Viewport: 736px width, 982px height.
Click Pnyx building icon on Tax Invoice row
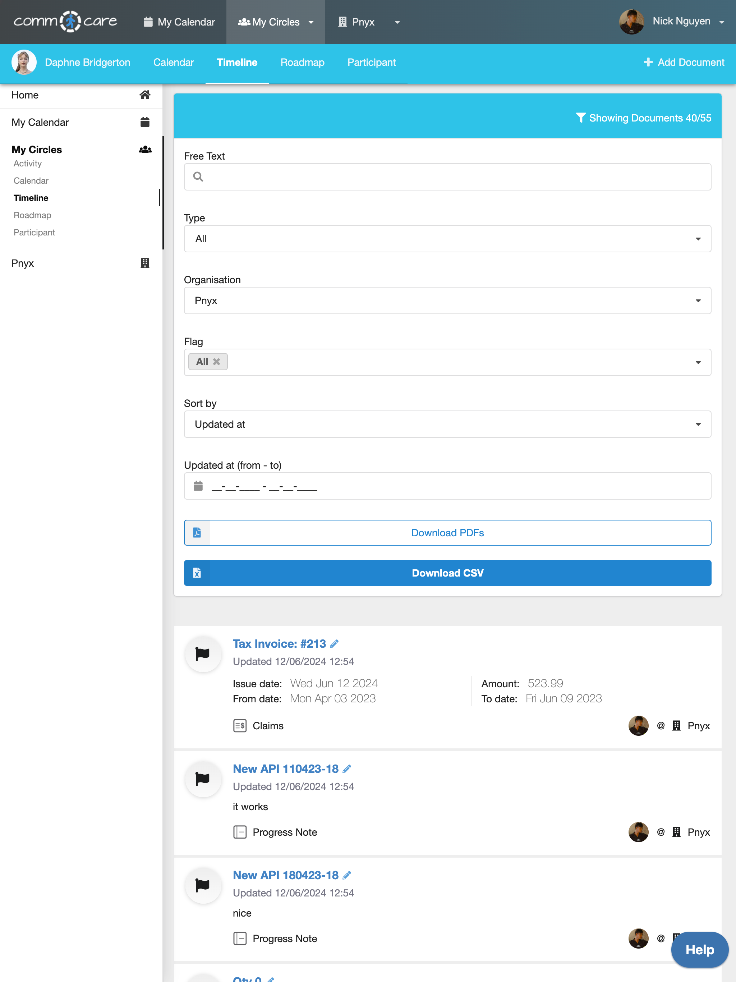[x=676, y=726]
